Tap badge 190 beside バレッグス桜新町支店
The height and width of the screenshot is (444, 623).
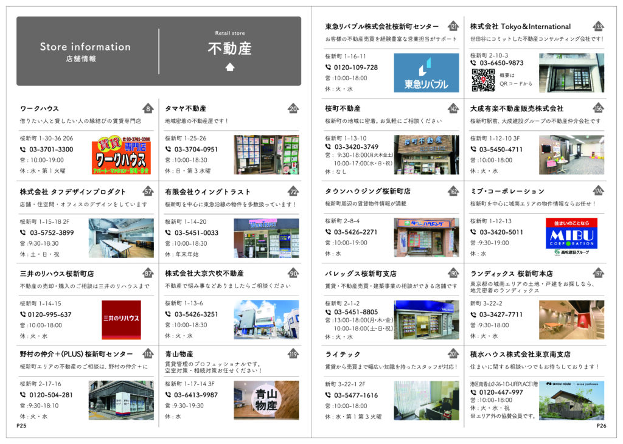click(453, 273)
